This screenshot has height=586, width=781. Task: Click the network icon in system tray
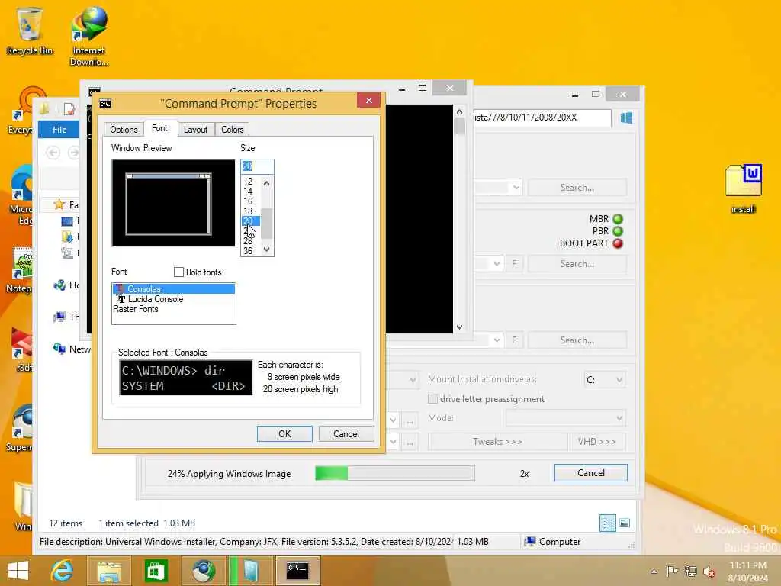(690, 571)
